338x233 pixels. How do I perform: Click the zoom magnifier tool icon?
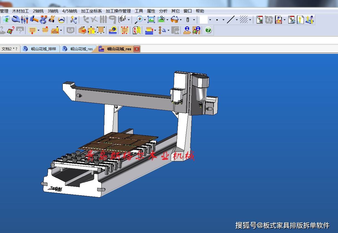138,20
